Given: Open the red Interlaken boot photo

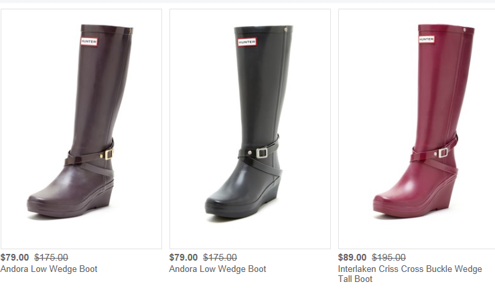Looking at the screenshot, I should coord(417,129).
